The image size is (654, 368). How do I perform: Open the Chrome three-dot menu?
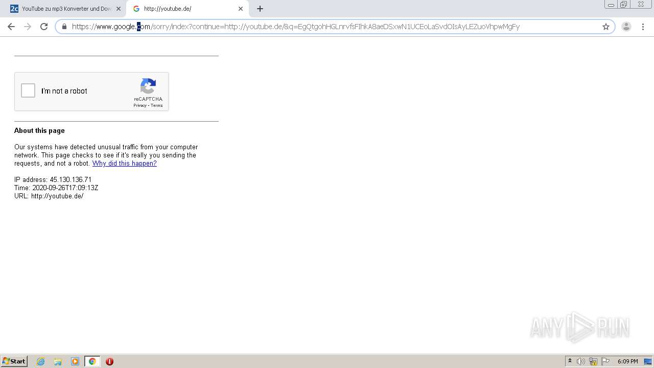click(642, 27)
